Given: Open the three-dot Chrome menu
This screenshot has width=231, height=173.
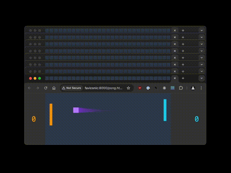Looking at the screenshot, I should pyautogui.click(x=201, y=88).
